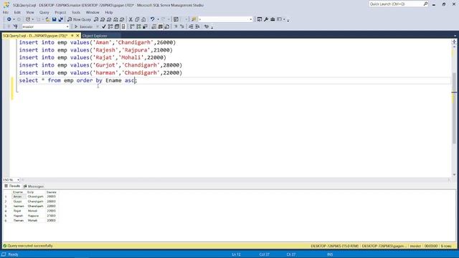Click the Esalary column header in results
The width and height of the screenshot is (459, 258).
[x=52, y=192]
